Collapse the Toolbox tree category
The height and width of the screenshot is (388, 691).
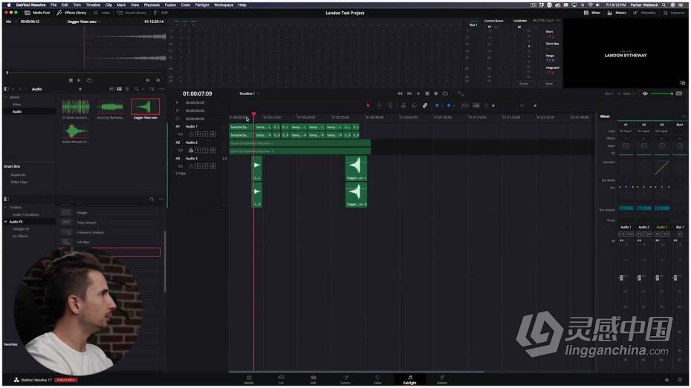(6, 207)
